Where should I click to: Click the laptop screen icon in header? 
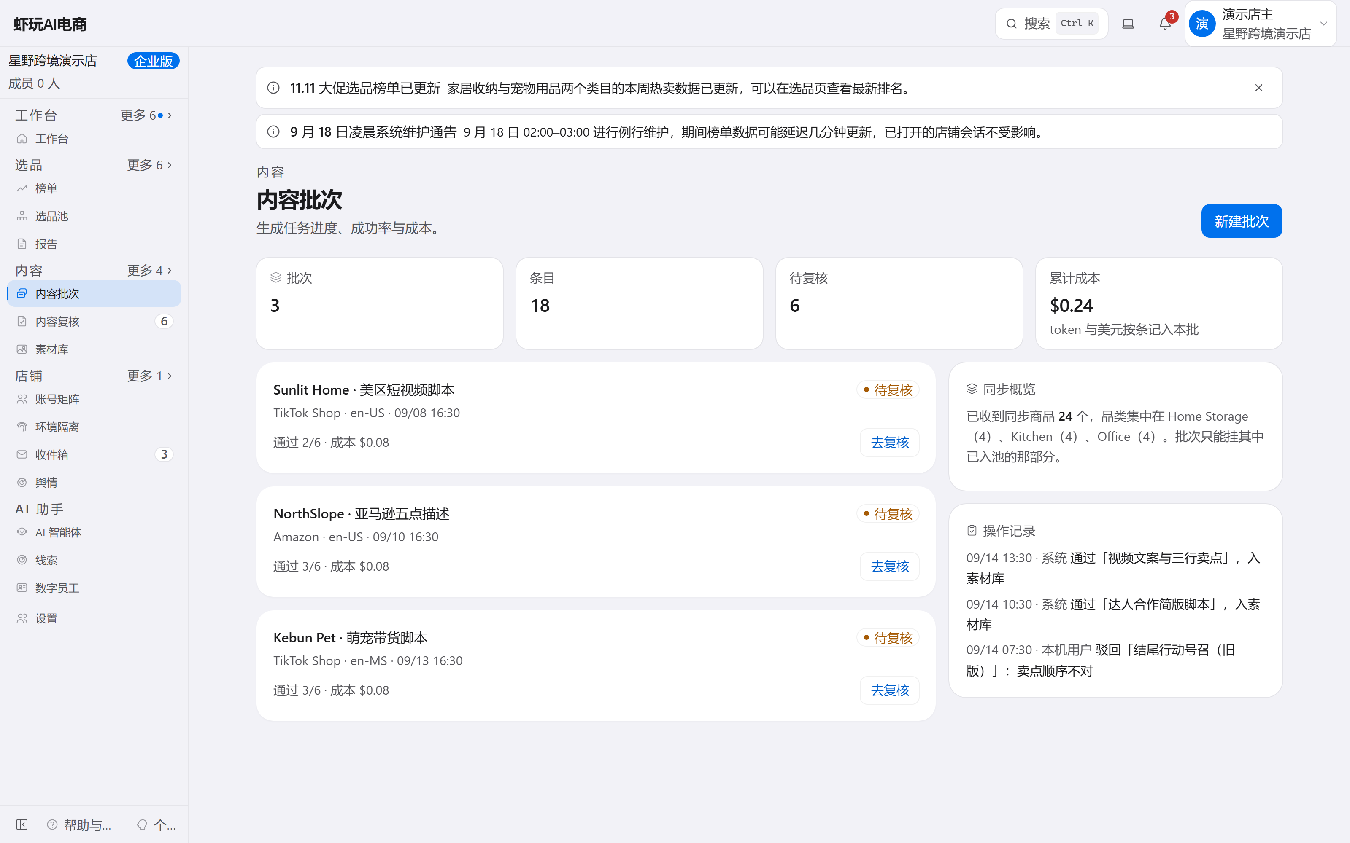(x=1128, y=24)
